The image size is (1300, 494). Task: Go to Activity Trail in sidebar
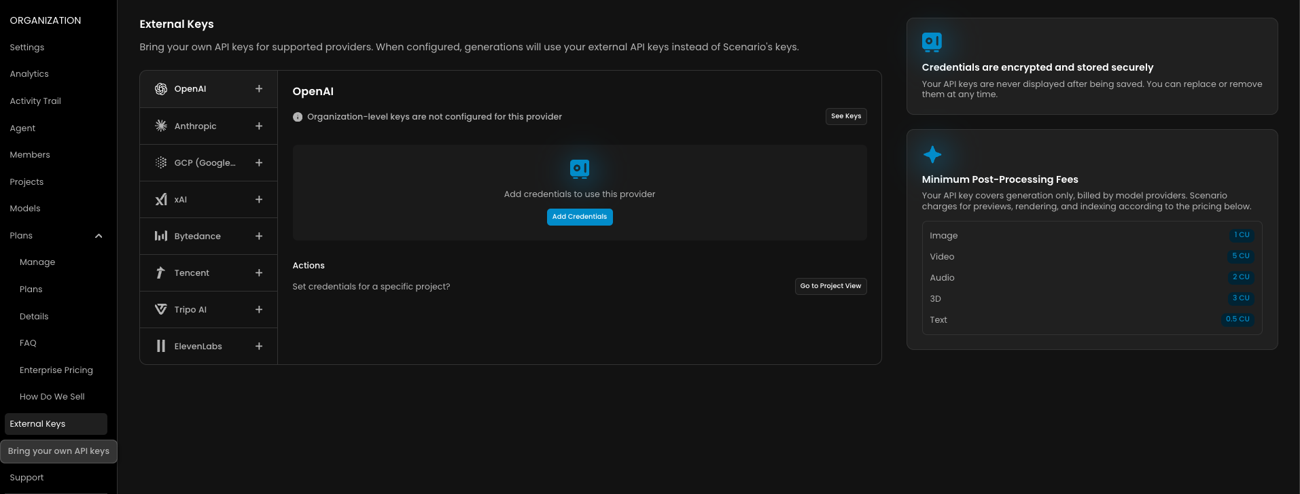pyautogui.click(x=35, y=101)
